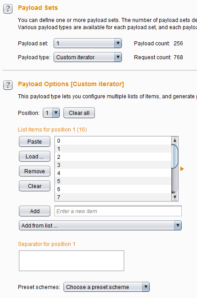Click the Clear button beside the list
This screenshot has width=197, height=298.
tap(35, 186)
